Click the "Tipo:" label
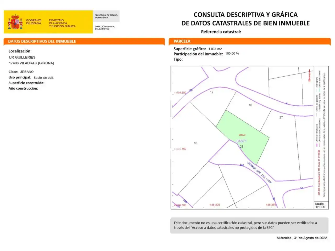Screen dimensions: 335x251 (x=178, y=59)
